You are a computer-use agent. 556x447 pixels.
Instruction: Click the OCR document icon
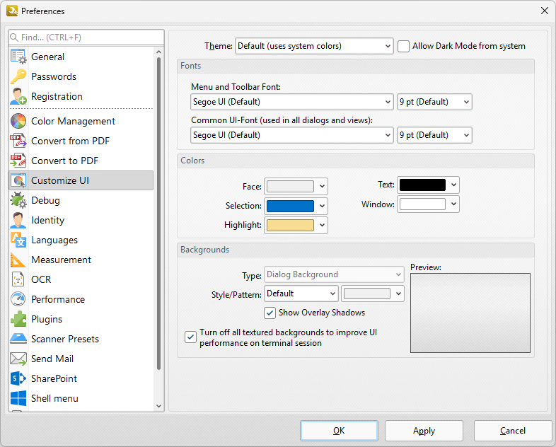pyautogui.click(x=18, y=279)
